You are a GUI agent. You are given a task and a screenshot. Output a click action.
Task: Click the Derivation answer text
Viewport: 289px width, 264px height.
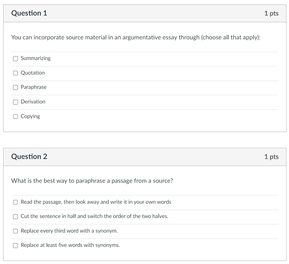click(x=33, y=102)
